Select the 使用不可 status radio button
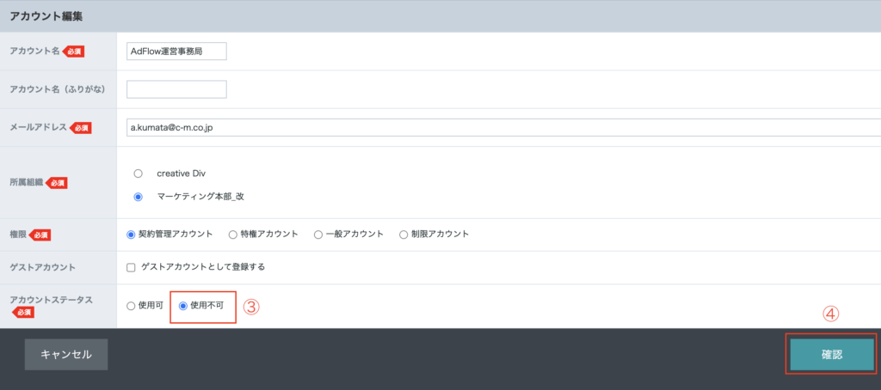881x390 pixels. pyautogui.click(x=183, y=305)
